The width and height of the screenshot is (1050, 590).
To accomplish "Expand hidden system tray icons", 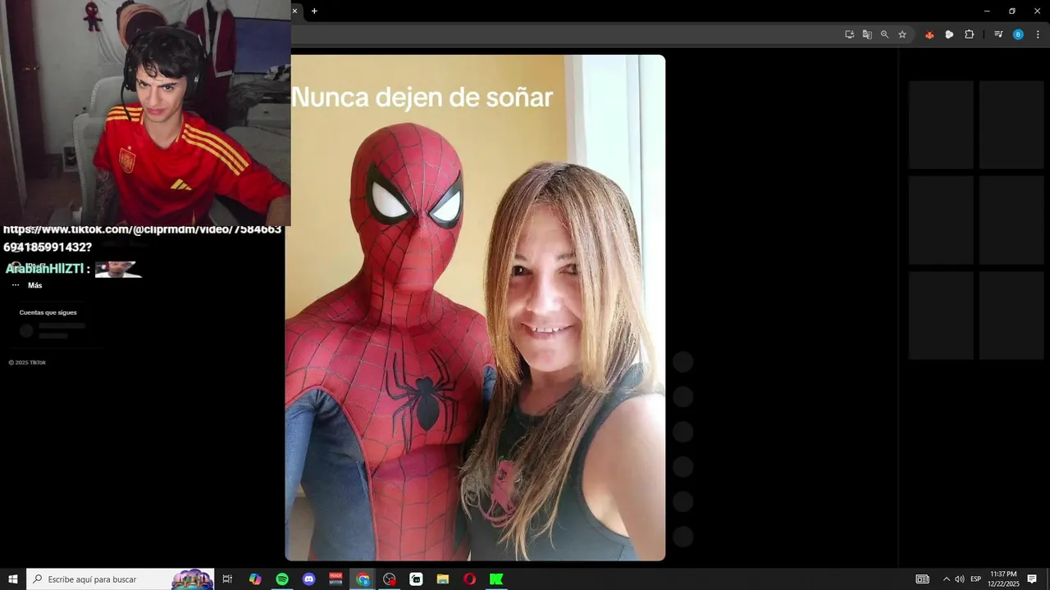I will coord(946,579).
